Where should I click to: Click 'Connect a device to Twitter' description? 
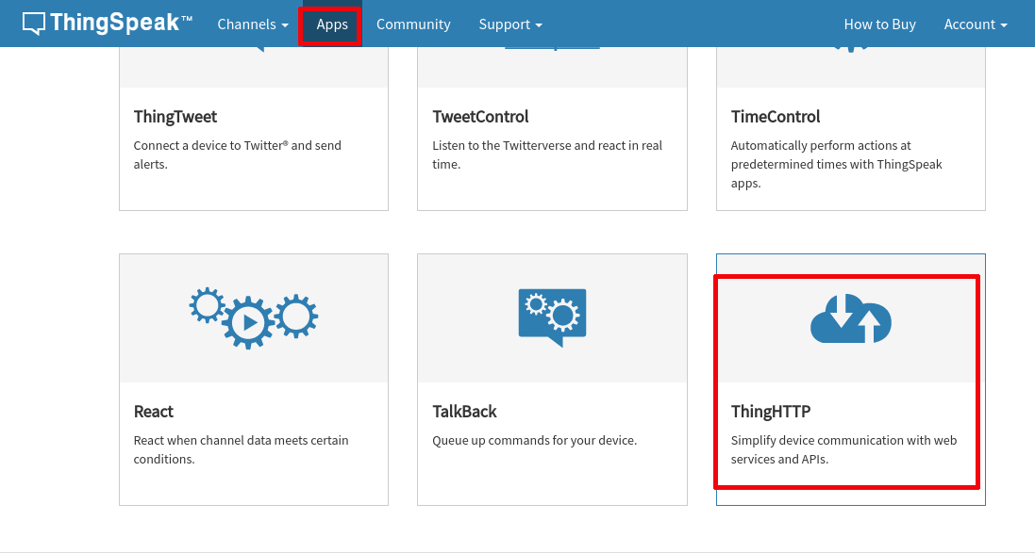238,155
